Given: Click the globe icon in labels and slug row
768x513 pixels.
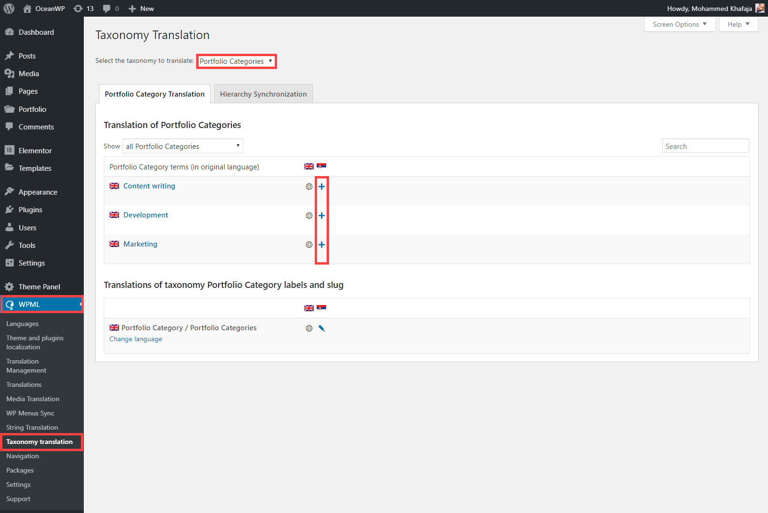Looking at the screenshot, I should click(x=309, y=328).
